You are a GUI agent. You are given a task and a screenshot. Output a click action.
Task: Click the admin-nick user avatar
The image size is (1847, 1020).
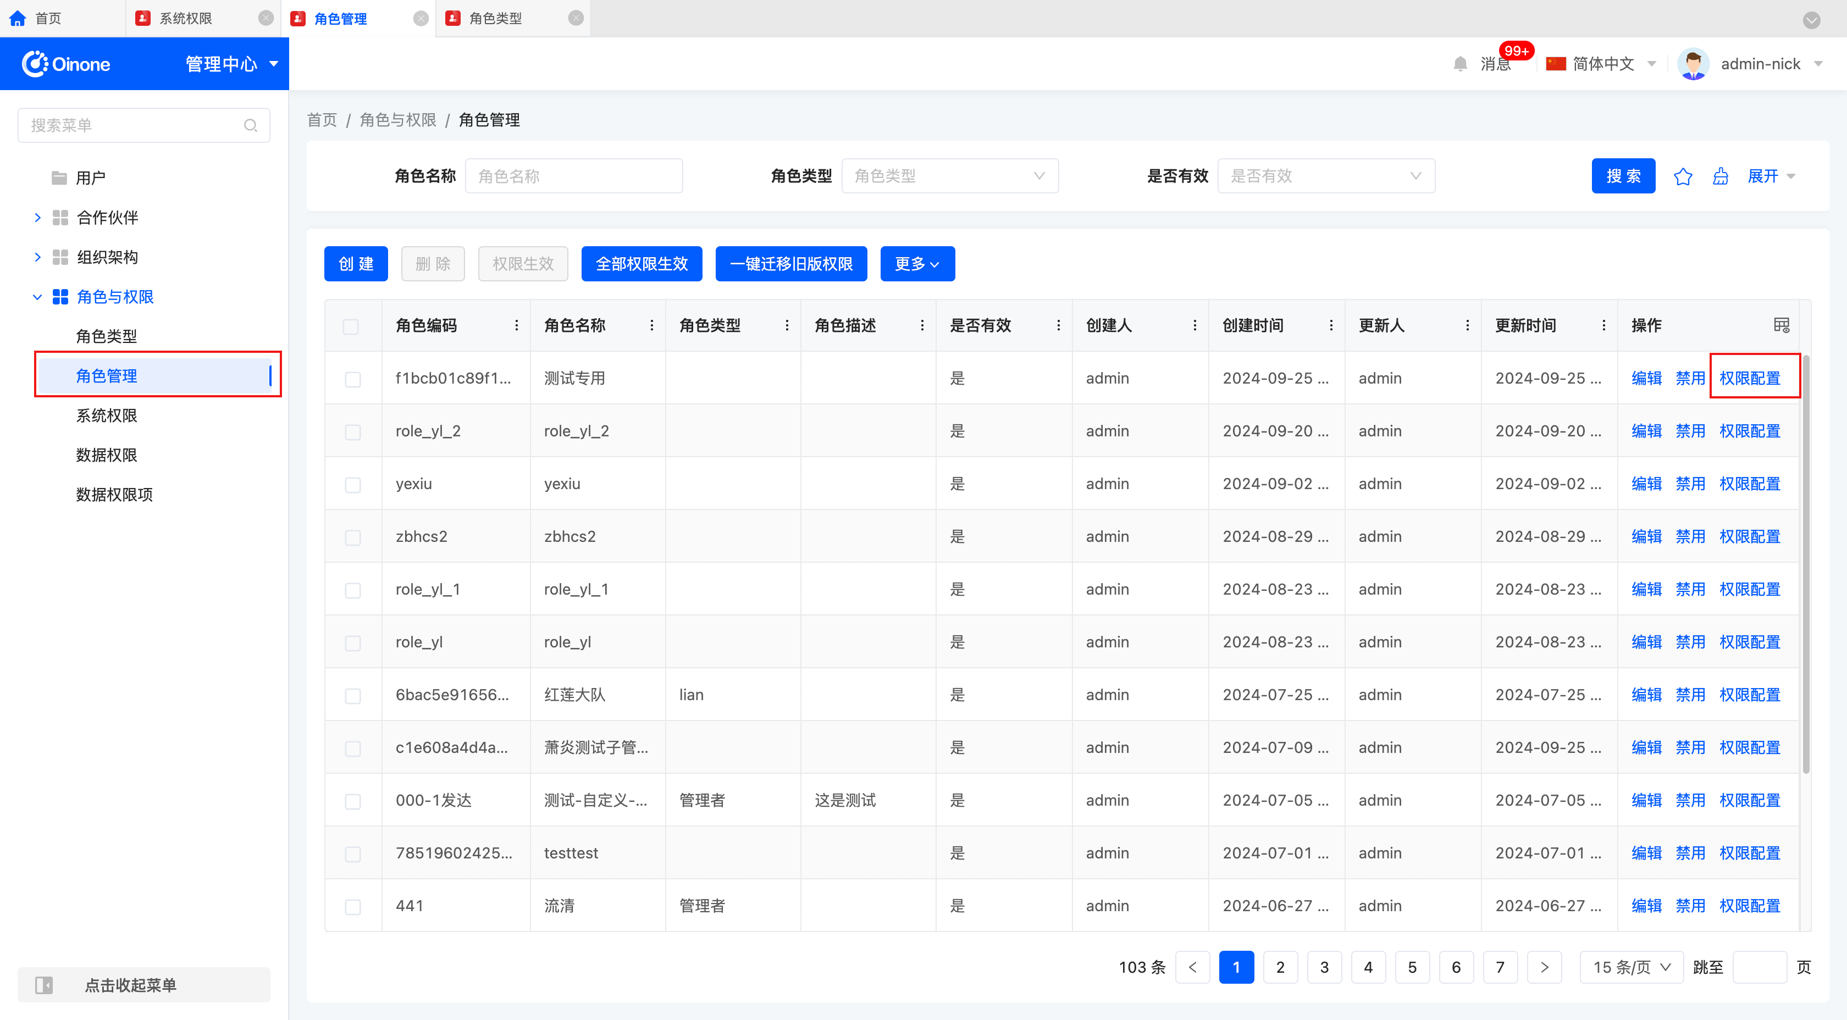pyautogui.click(x=1694, y=64)
